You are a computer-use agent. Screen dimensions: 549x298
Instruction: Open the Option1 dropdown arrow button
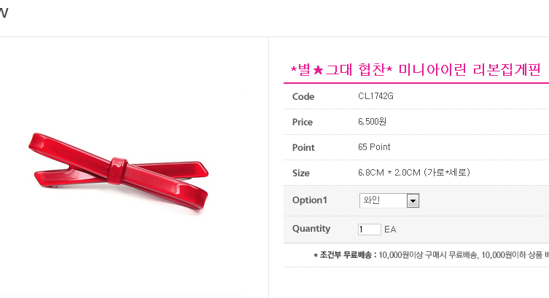click(x=413, y=201)
